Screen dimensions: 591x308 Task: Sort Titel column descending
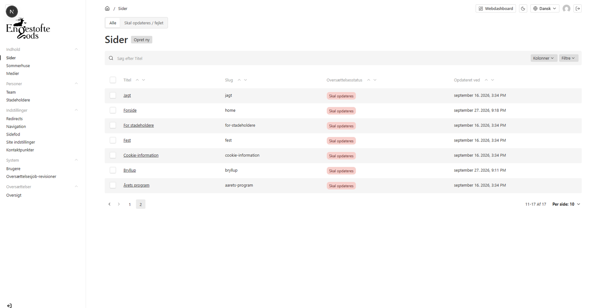[x=144, y=80]
